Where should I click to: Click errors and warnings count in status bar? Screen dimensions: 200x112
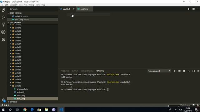[x=5, y=105]
